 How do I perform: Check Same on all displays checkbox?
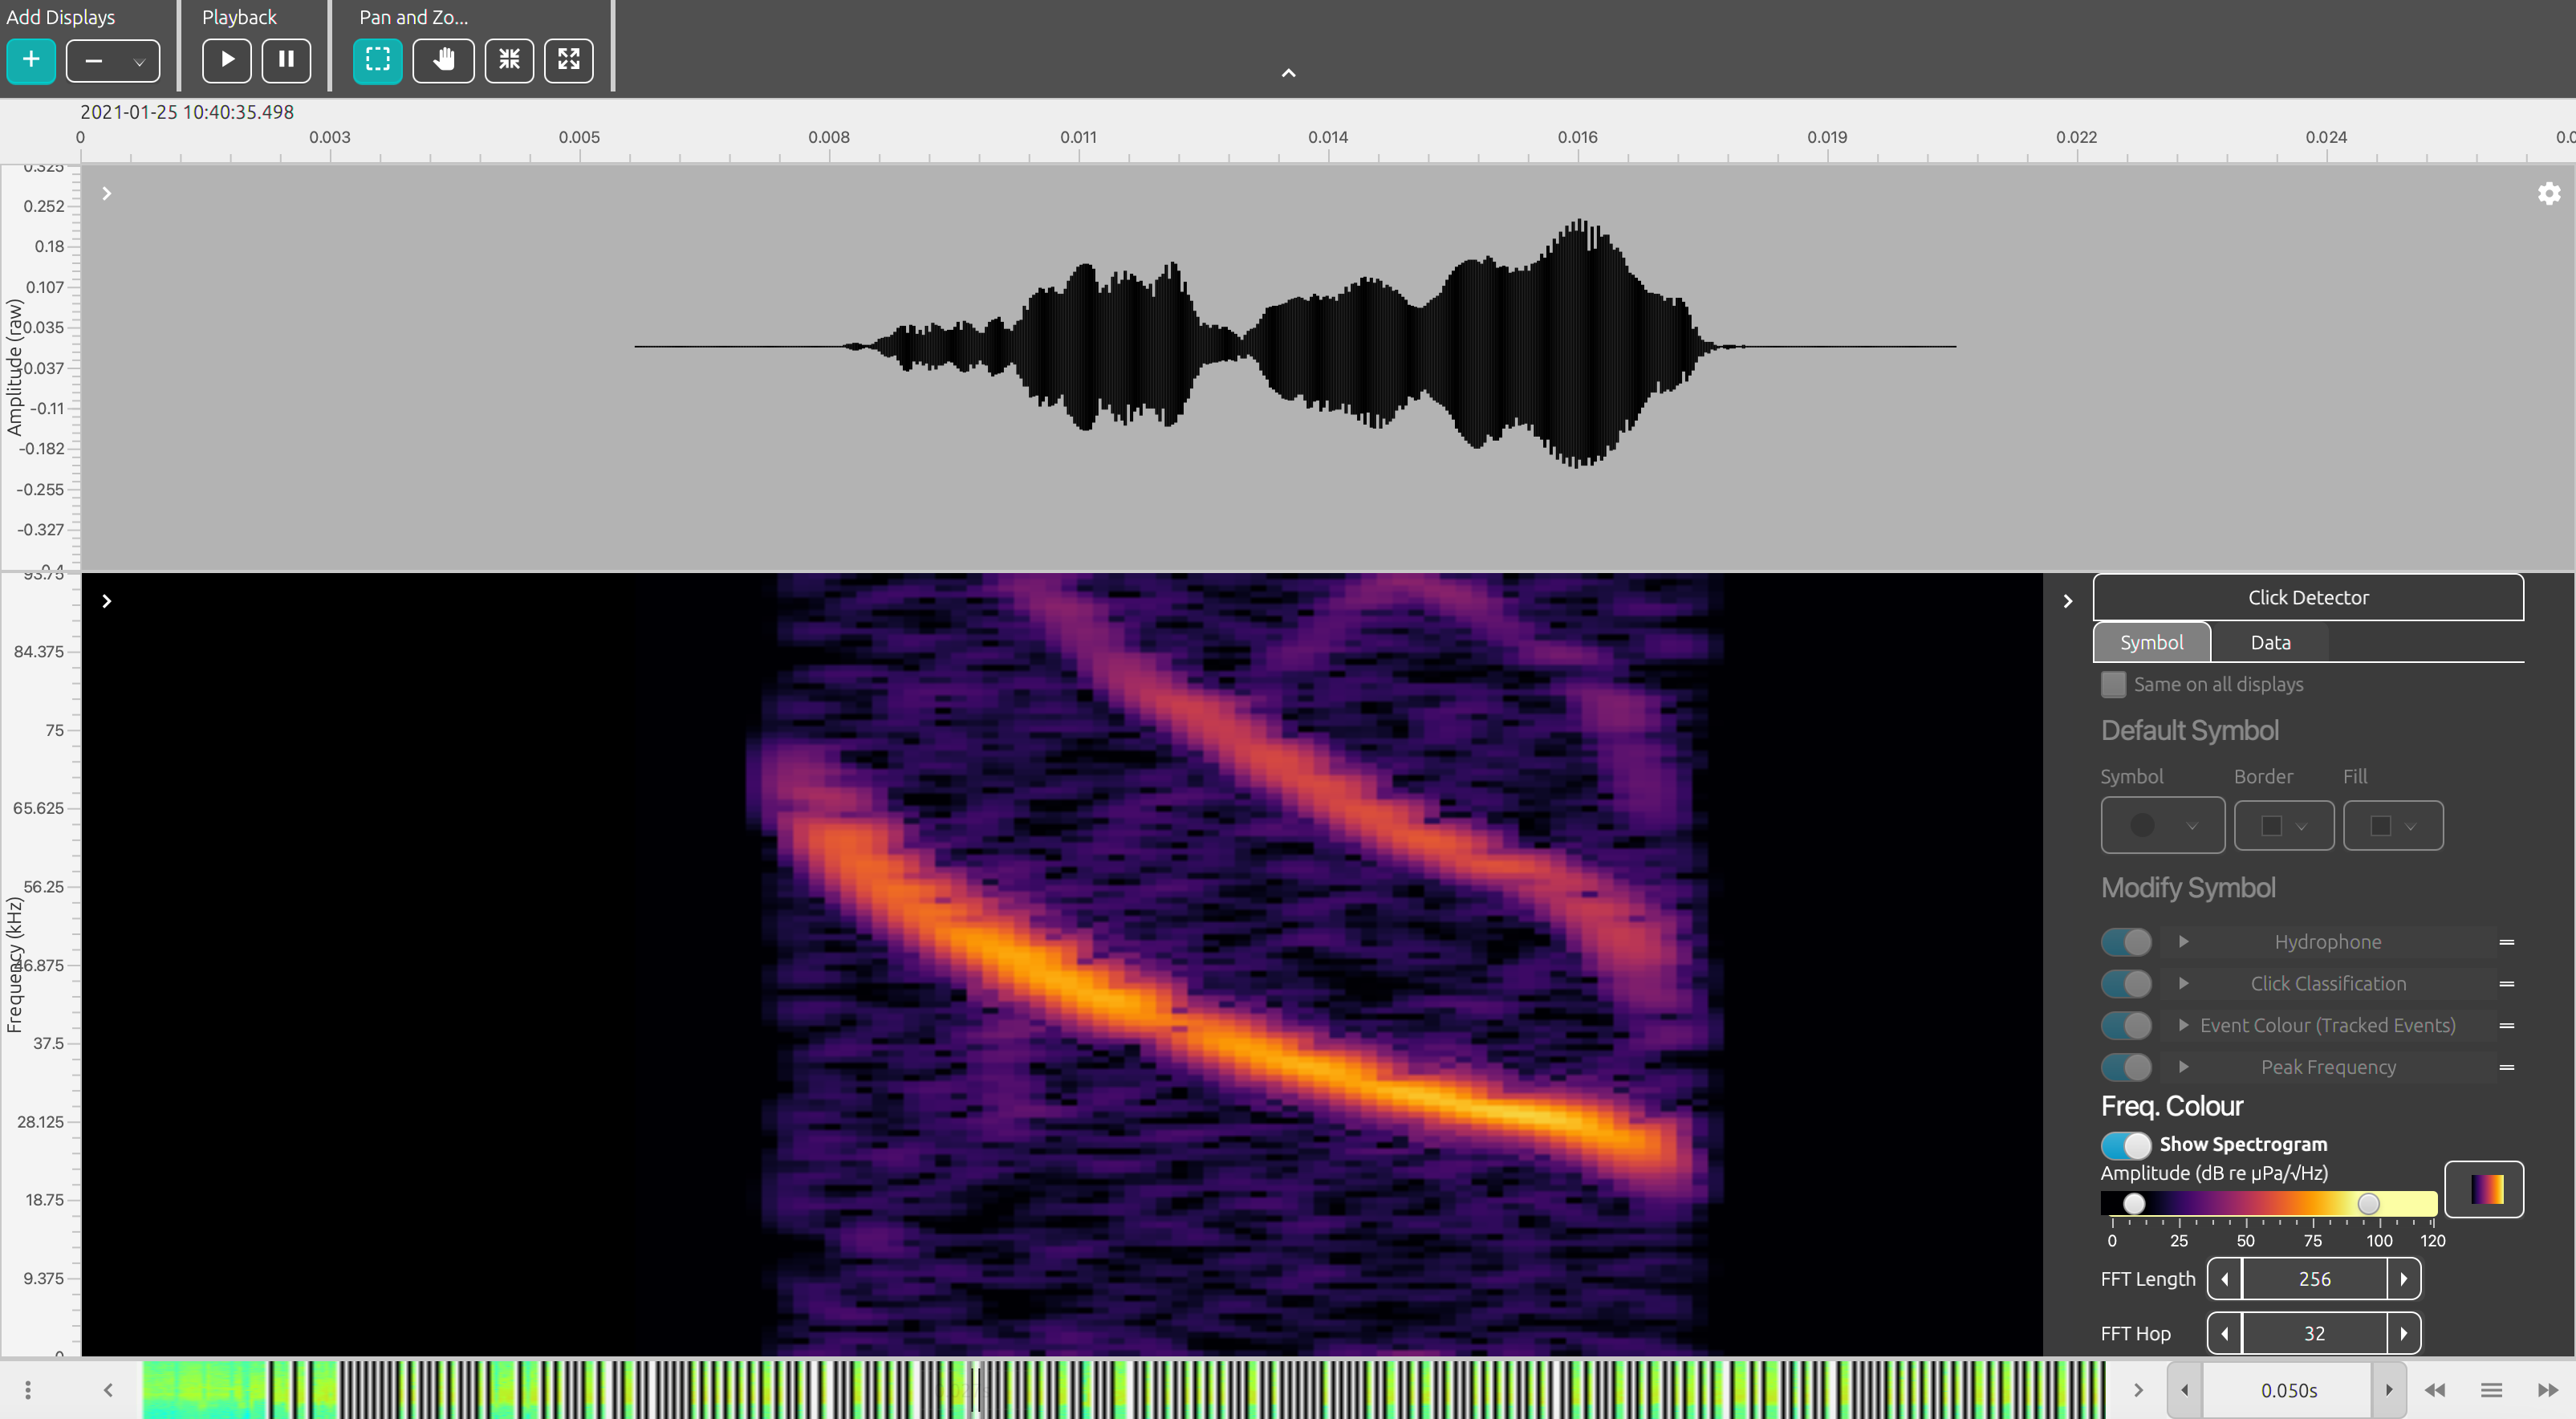point(2113,684)
